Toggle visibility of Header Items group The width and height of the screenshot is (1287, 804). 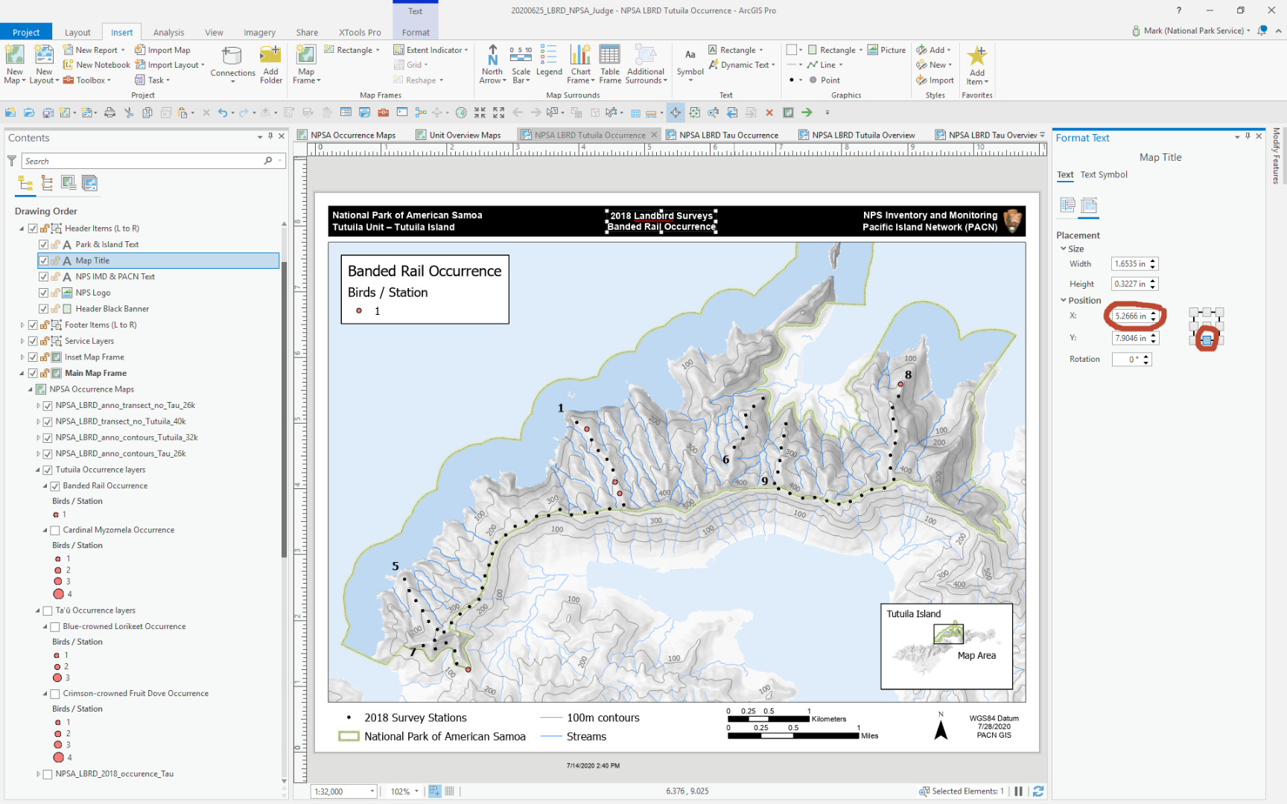(33, 229)
